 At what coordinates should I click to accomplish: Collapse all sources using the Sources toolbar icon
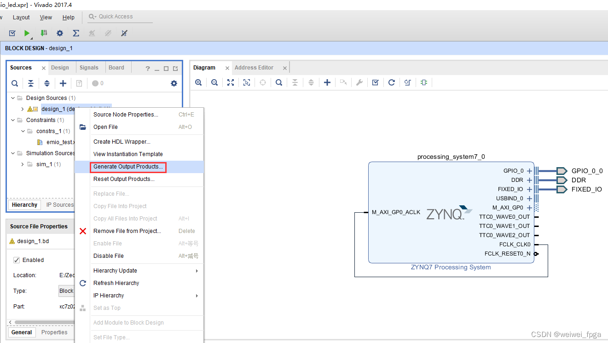pyautogui.click(x=30, y=83)
